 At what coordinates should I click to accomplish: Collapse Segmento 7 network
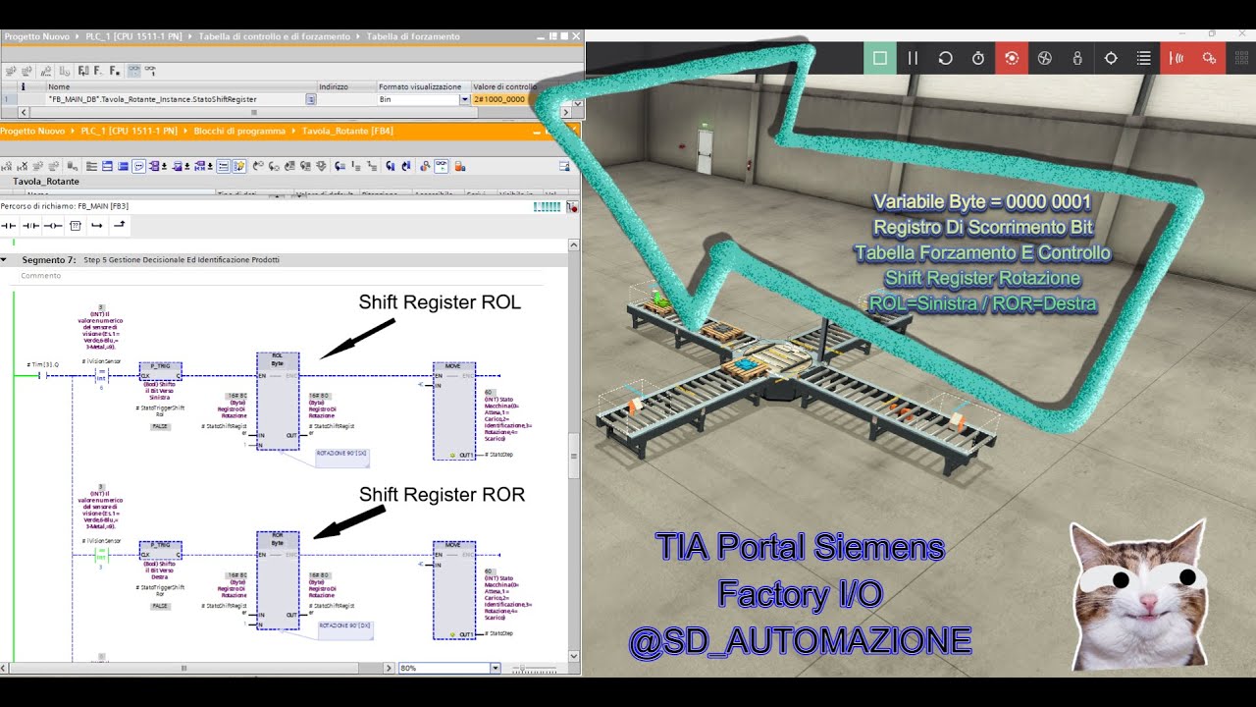point(5,260)
